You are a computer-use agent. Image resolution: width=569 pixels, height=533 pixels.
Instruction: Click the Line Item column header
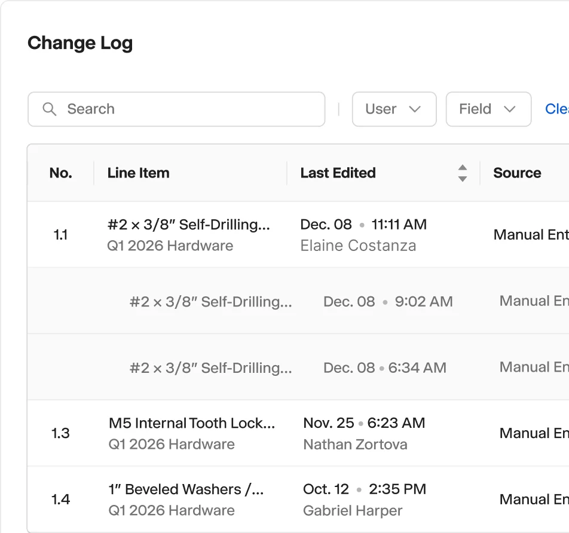(x=138, y=173)
